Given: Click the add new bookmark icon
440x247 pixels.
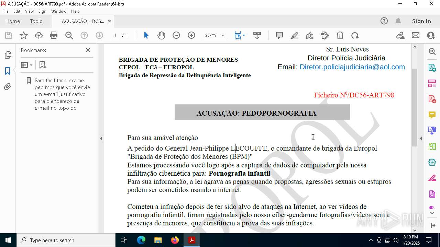Looking at the screenshot, I should pyautogui.click(x=43, y=65).
